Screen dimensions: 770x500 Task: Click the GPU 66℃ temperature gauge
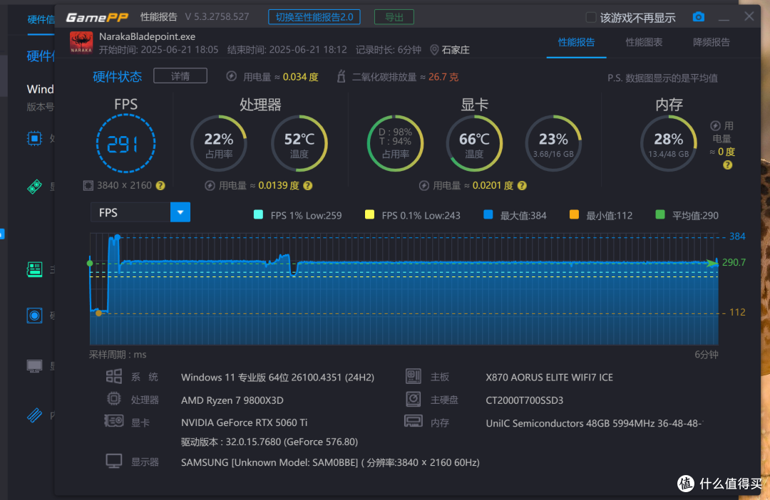click(x=474, y=143)
